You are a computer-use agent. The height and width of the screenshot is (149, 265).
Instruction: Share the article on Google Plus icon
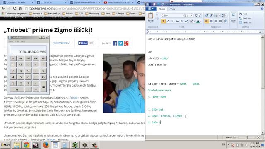[126, 43]
